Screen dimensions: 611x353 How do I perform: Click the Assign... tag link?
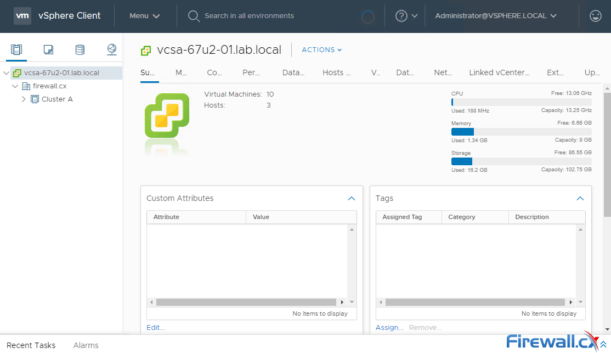[x=389, y=328]
